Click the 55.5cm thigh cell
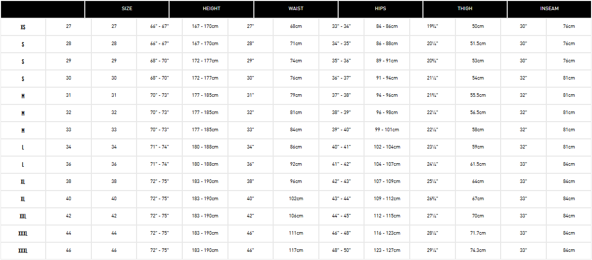 [x=478, y=95]
